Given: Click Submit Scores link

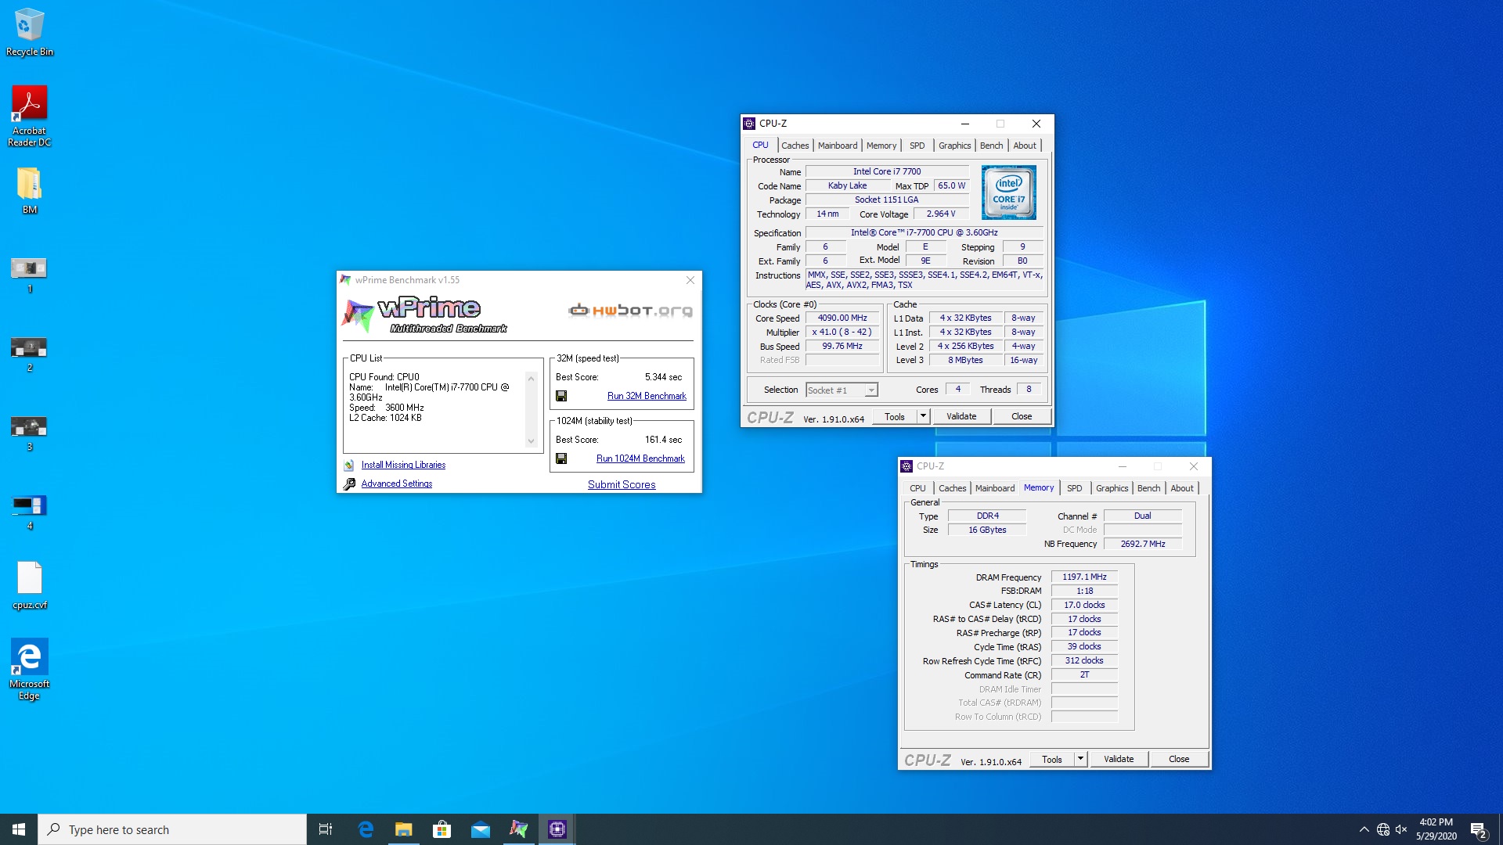Looking at the screenshot, I should point(622,484).
